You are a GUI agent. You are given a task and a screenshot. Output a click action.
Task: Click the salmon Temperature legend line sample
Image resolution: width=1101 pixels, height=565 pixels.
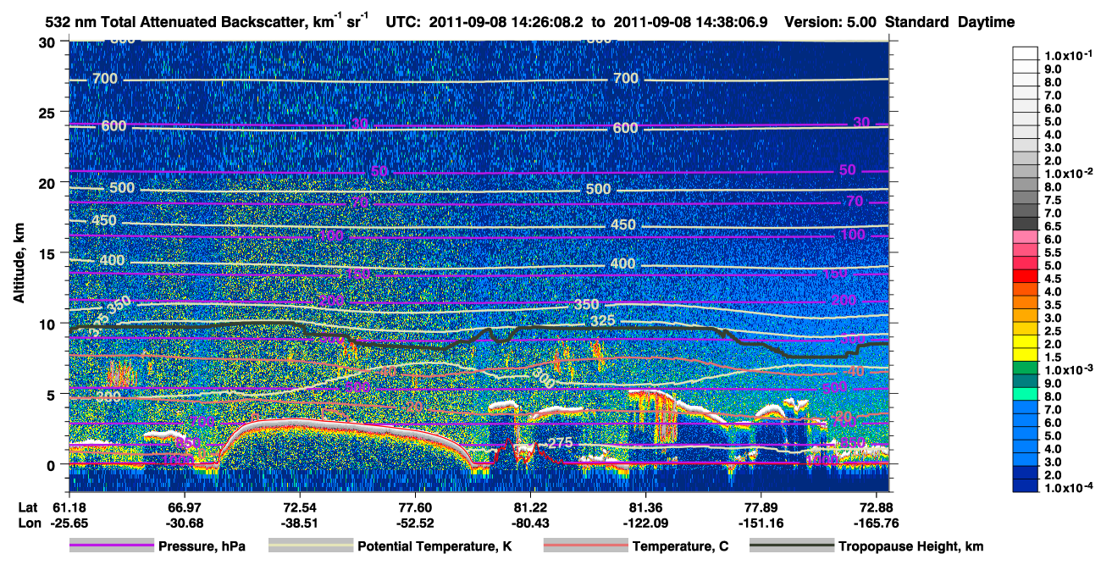[586, 546]
